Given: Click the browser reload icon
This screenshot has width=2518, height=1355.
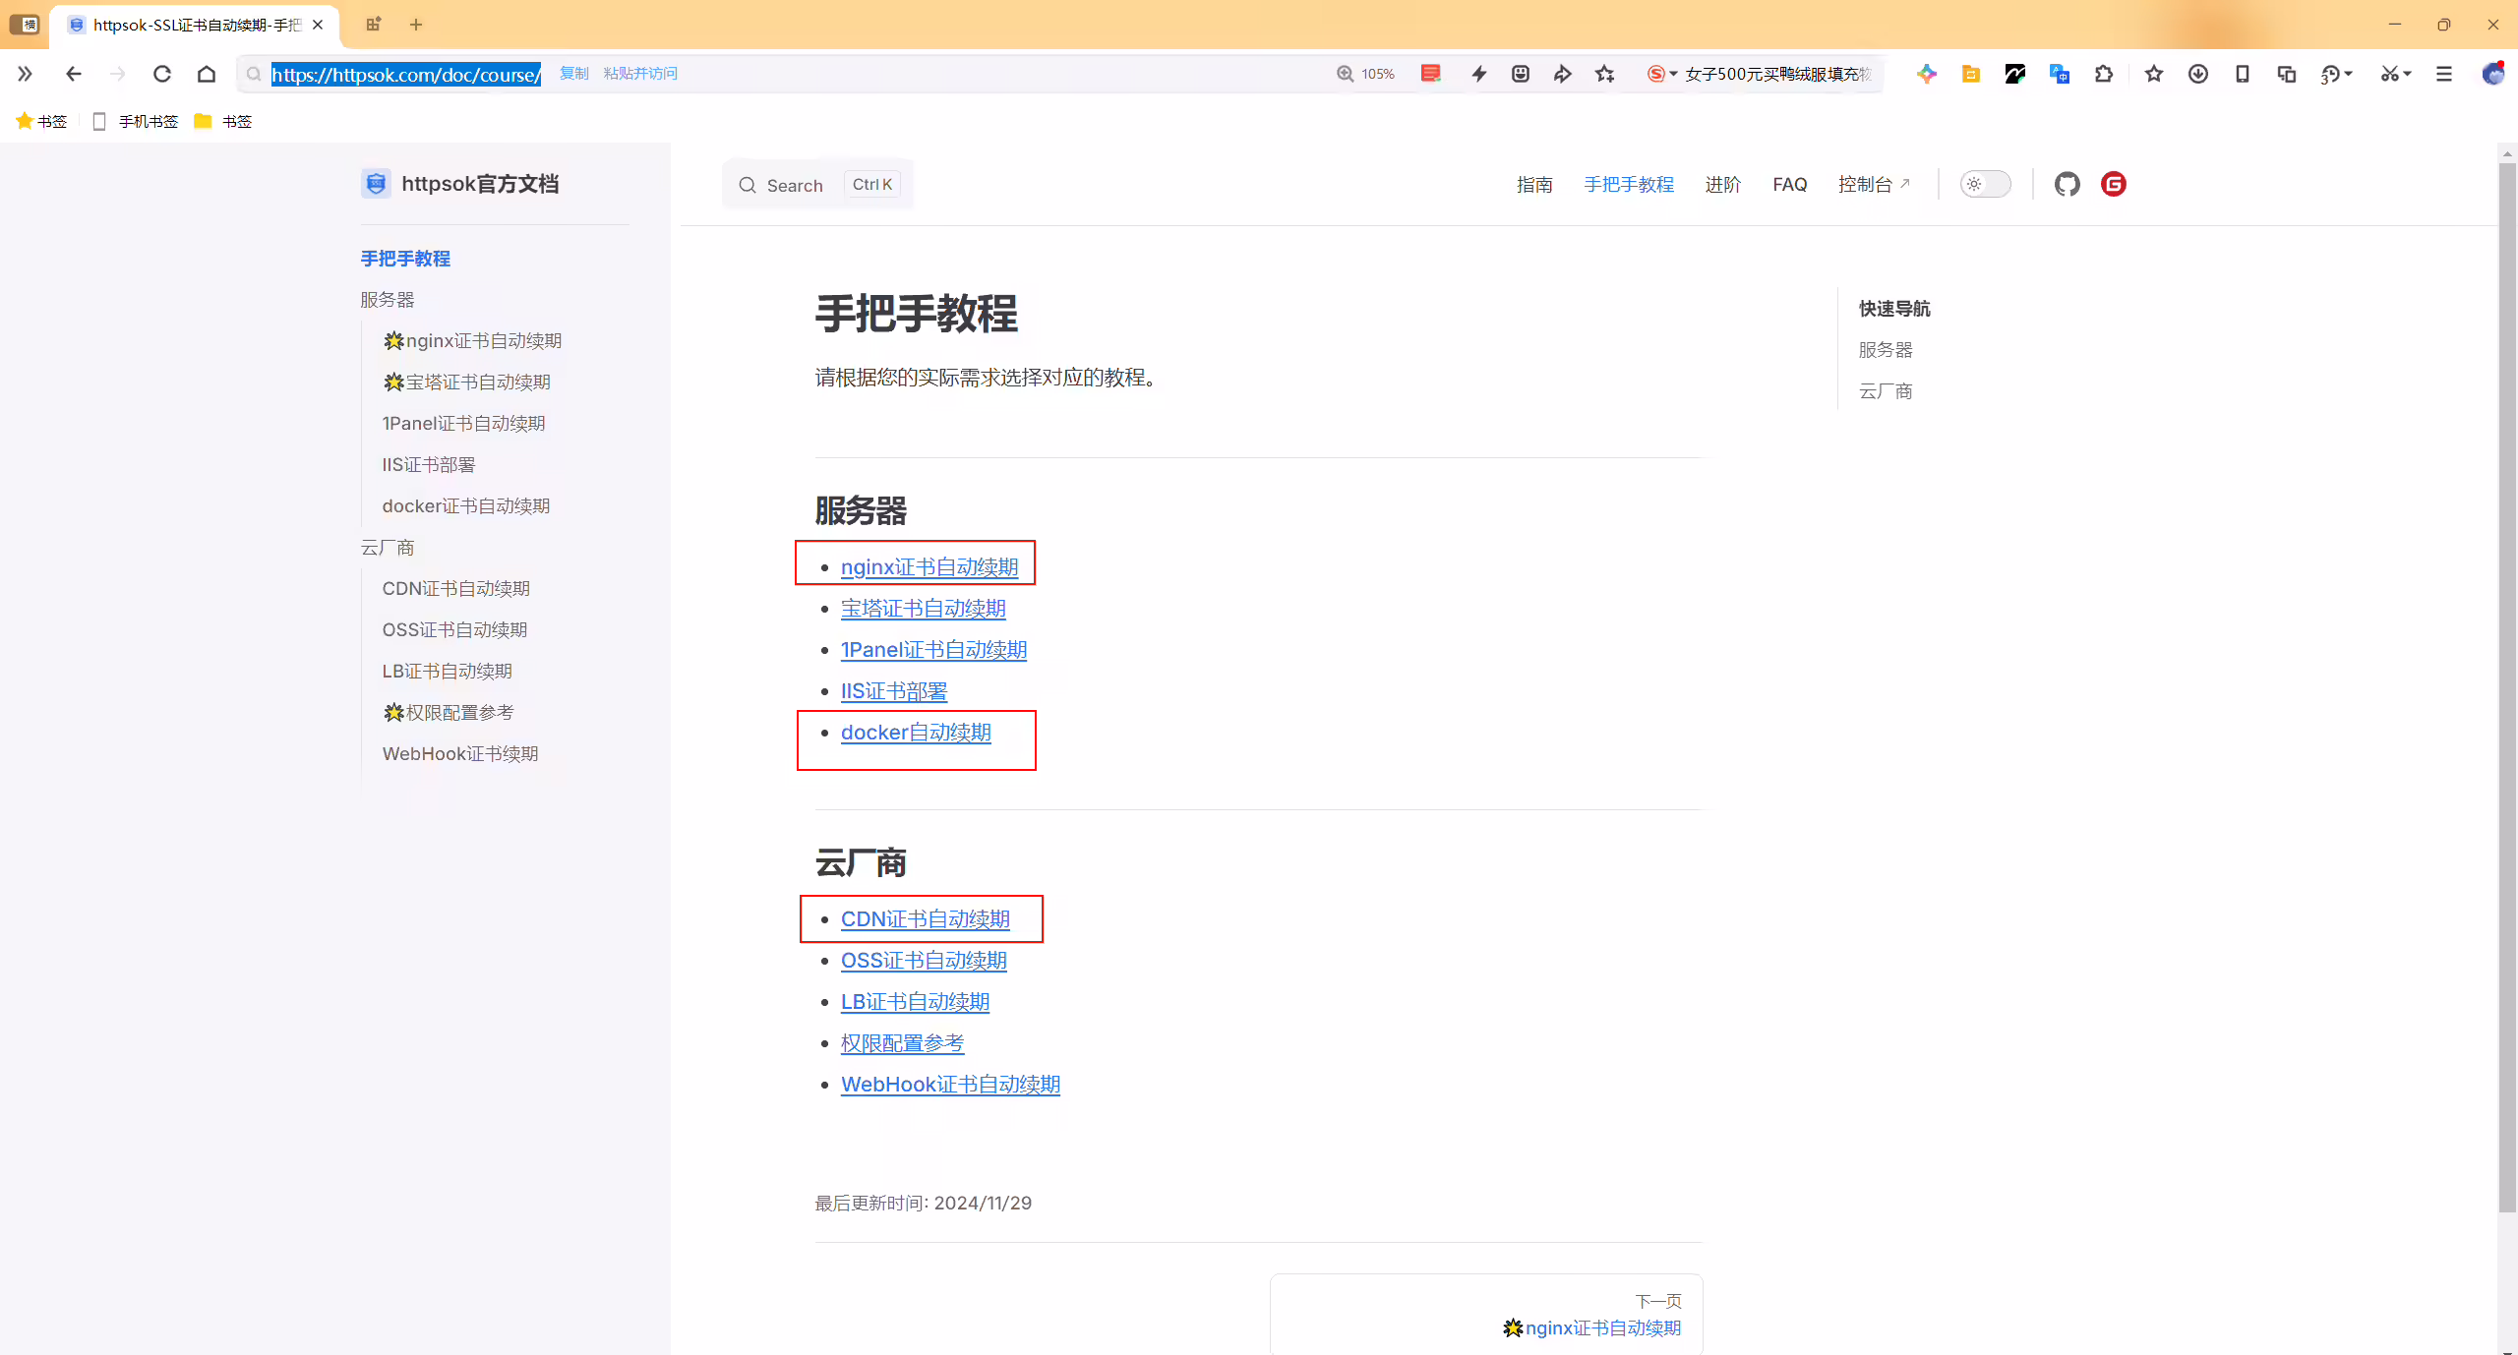Looking at the screenshot, I should [162, 74].
